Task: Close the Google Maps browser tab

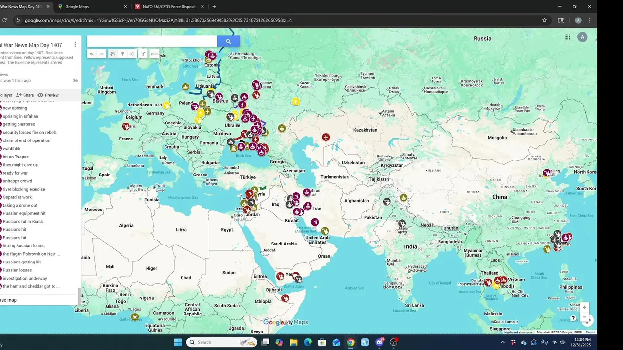Action: (125, 7)
